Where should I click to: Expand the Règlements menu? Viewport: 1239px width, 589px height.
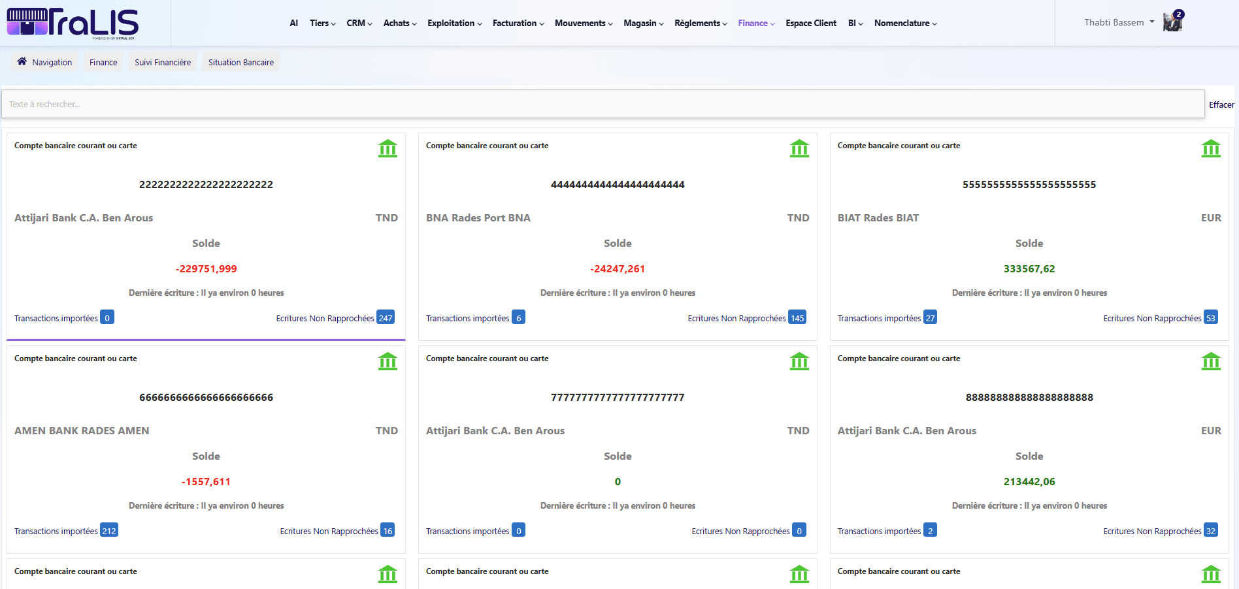(x=701, y=23)
